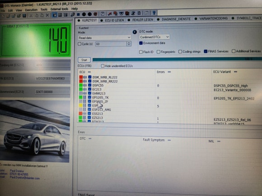Click the VIN field showing WDD2F0EB7HA045903
This screenshot has width=262, height=196.
point(52,78)
